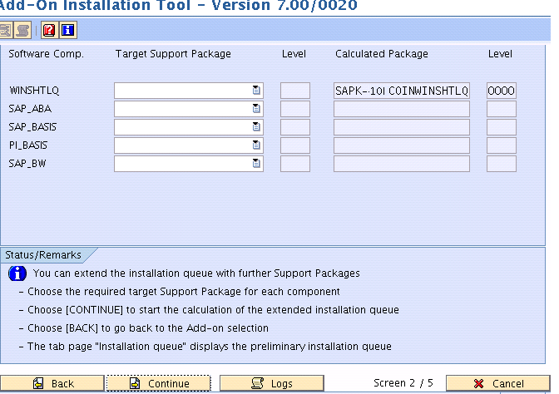Click the WINSHTLQ software component label

[34, 91]
